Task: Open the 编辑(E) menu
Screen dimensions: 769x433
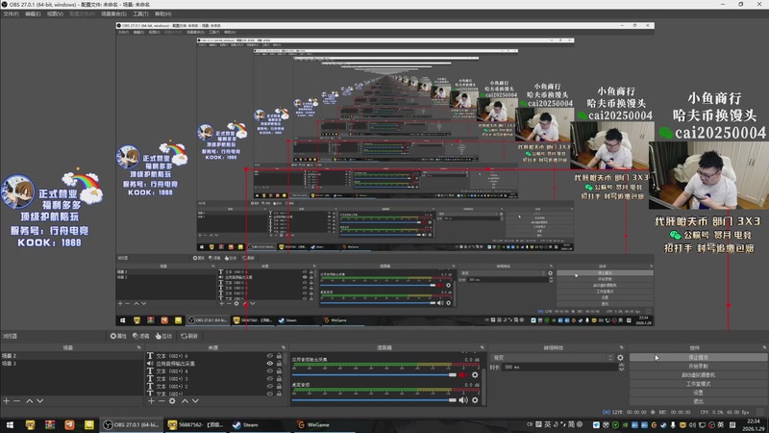Action: pyautogui.click(x=33, y=13)
